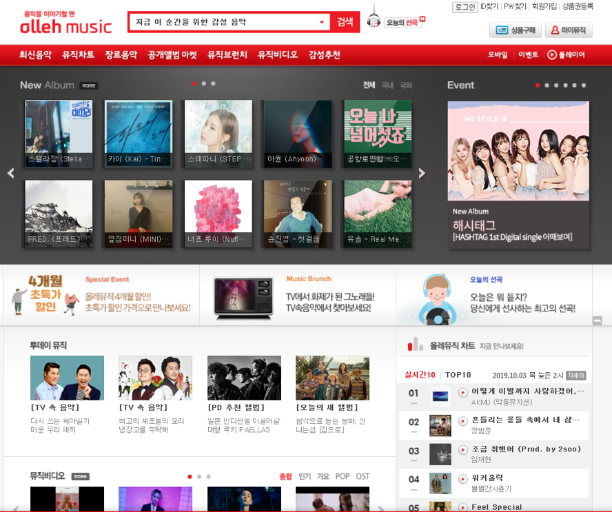Open the 유솜 - Real Me album

(378, 214)
